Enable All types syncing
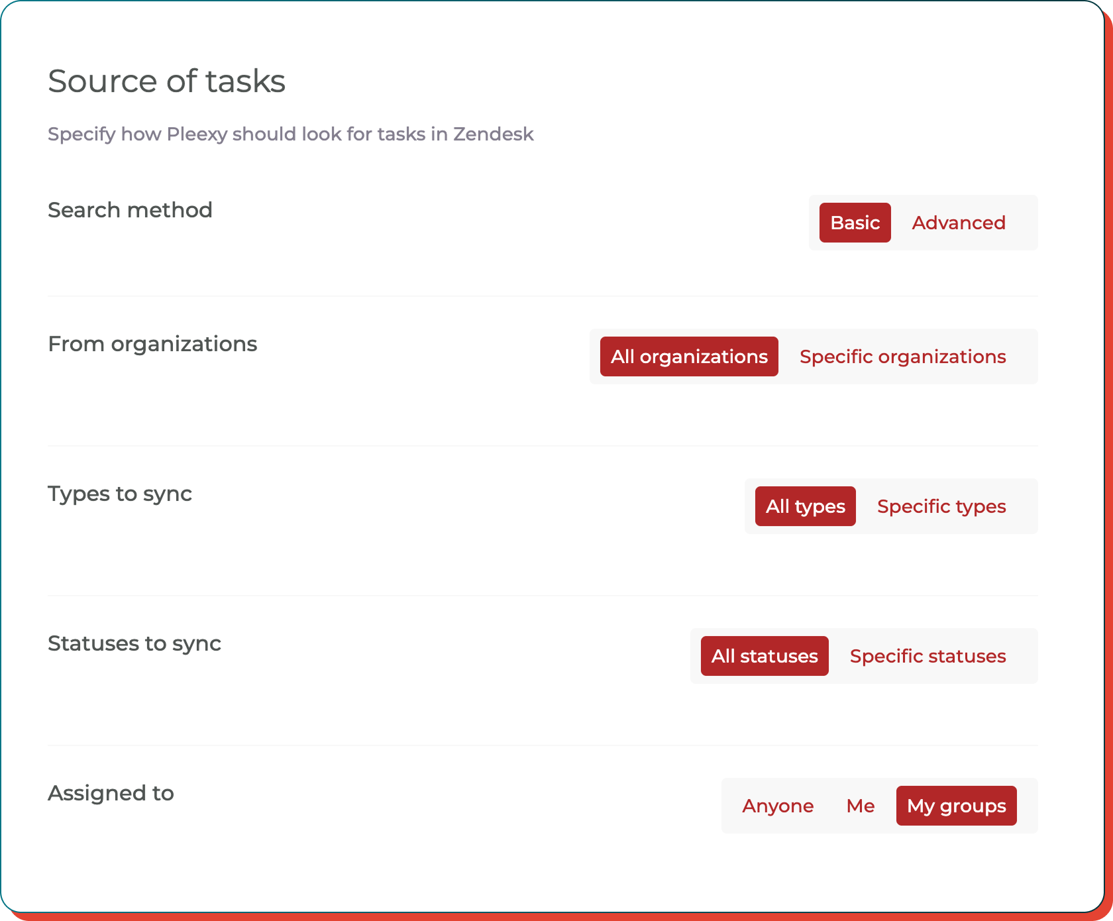 tap(805, 506)
